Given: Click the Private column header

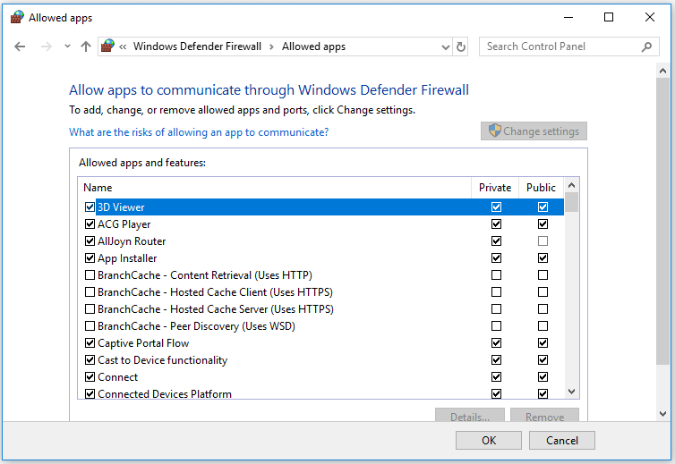Looking at the screenshot, I should 495,188.
